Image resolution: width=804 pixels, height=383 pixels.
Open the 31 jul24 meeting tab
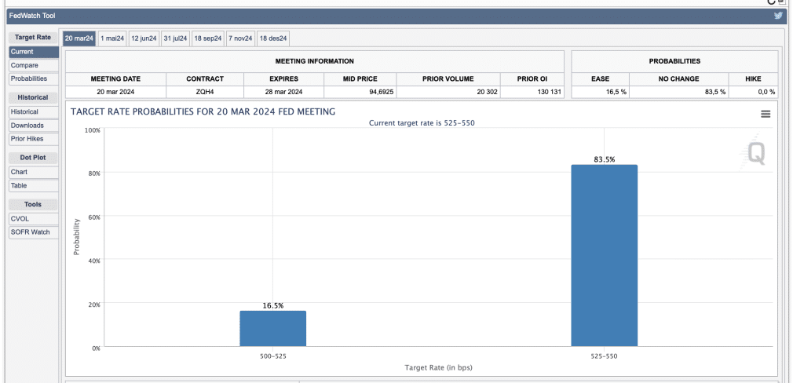coord(175,38)
